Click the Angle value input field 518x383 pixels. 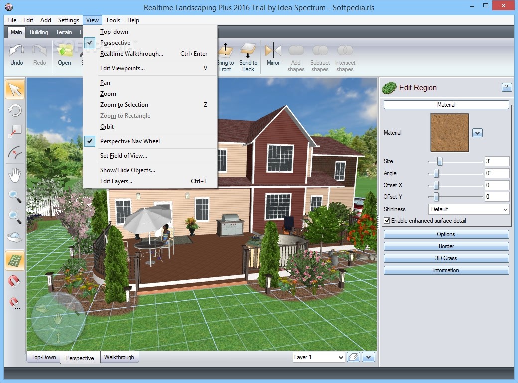(x=497, y=173)
